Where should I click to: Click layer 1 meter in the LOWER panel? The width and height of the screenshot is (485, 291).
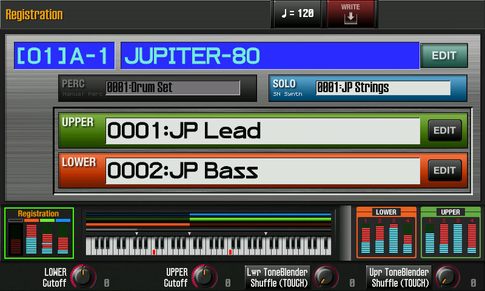pyautogui.click(x=366, y=238)
